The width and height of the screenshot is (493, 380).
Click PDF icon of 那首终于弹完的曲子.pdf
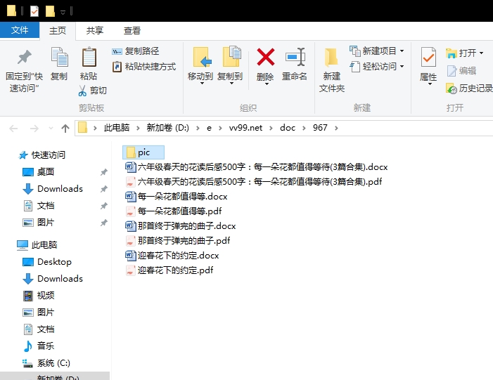130,240
